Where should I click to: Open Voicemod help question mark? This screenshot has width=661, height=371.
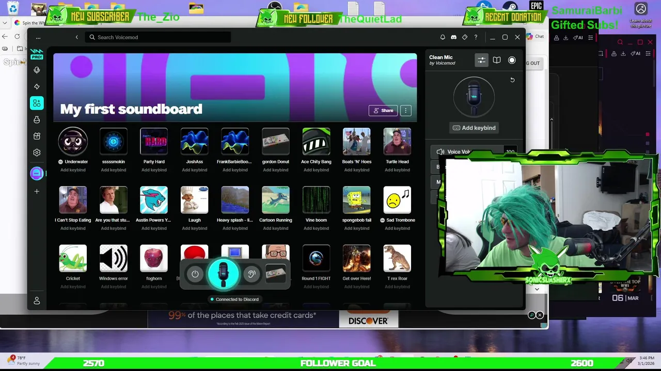(x=476, y=37)
